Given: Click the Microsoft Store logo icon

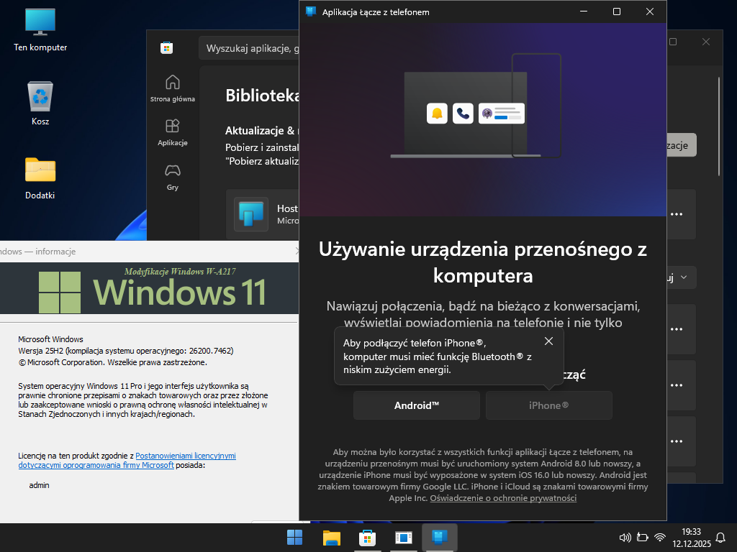Looking at the screenshot, I should tap(166, 48).
